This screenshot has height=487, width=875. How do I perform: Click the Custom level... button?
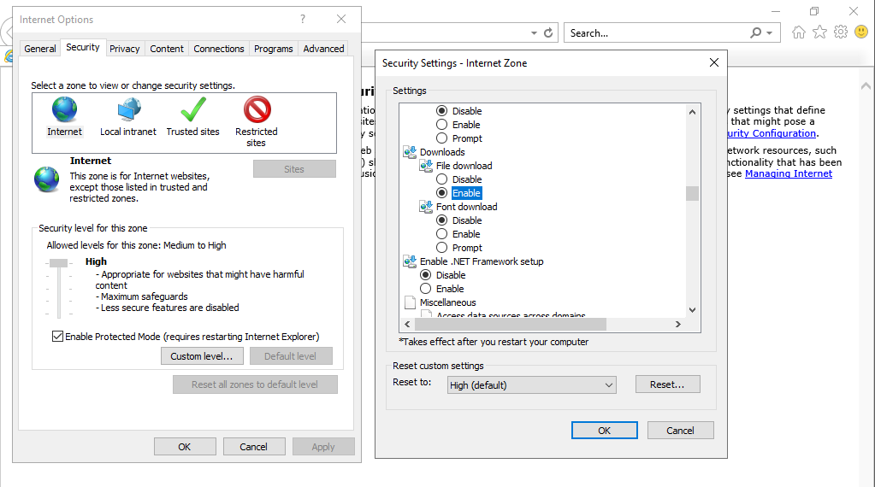(202, 356)
